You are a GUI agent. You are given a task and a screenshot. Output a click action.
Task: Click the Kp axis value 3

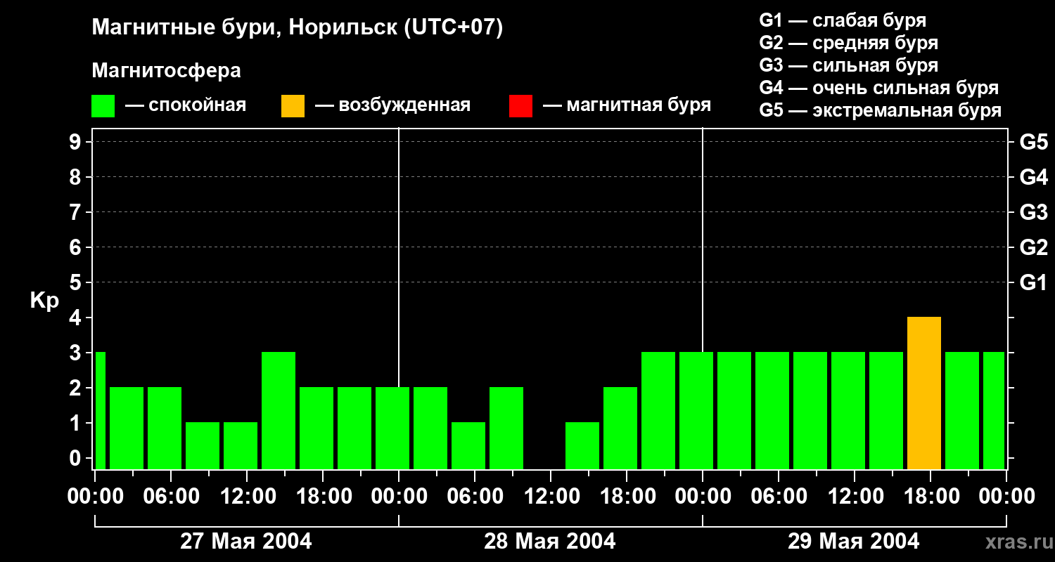tap(77, 353)
